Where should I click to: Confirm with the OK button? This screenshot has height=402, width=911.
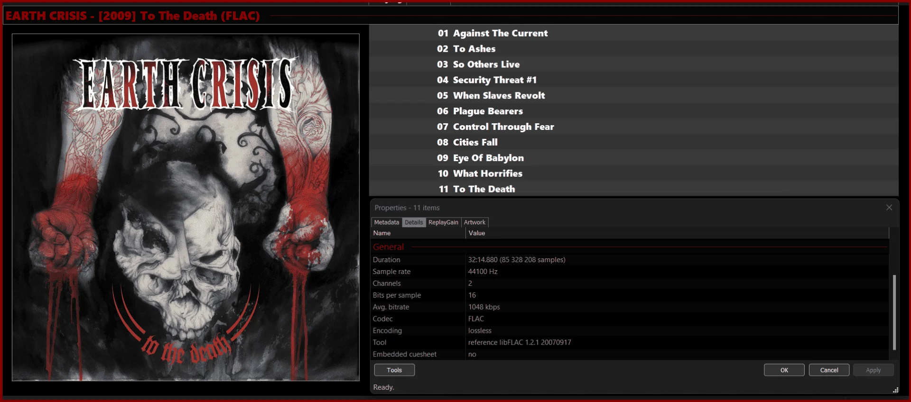pos(784,370)
